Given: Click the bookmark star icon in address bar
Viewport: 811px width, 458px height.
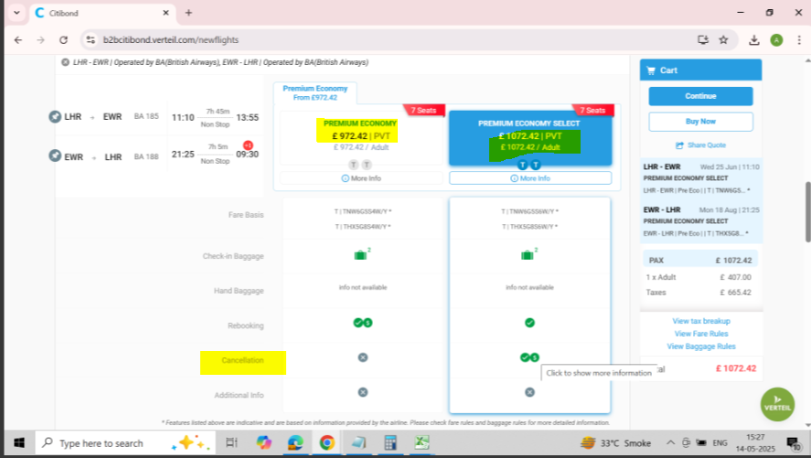Looking at the screenshot, I should (723, 39).
